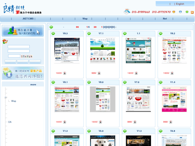Open the Net menu item
Image resolution: width=195 pixels, height=146 pixels.
pos(165,19)
